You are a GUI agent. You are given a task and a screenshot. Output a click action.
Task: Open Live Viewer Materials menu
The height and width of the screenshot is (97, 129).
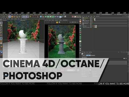coord(56,20)
